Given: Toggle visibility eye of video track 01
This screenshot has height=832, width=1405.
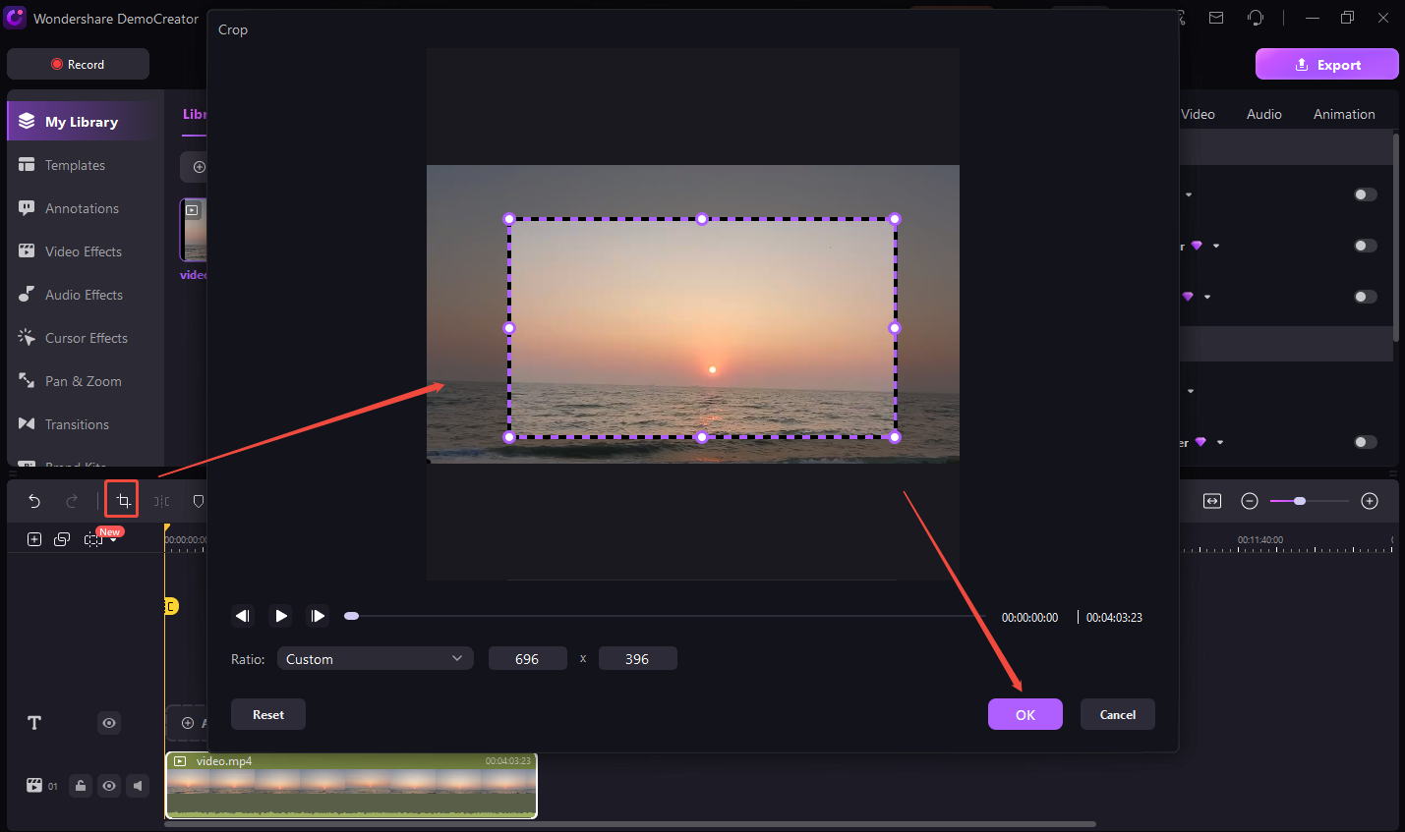Looking at the screenshot, I should click(x=109, y=785).
